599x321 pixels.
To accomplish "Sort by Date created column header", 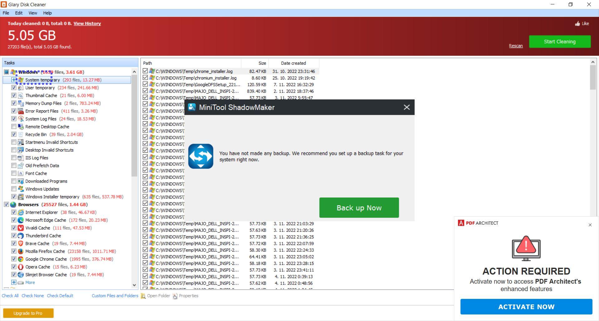I will [294, 63].
